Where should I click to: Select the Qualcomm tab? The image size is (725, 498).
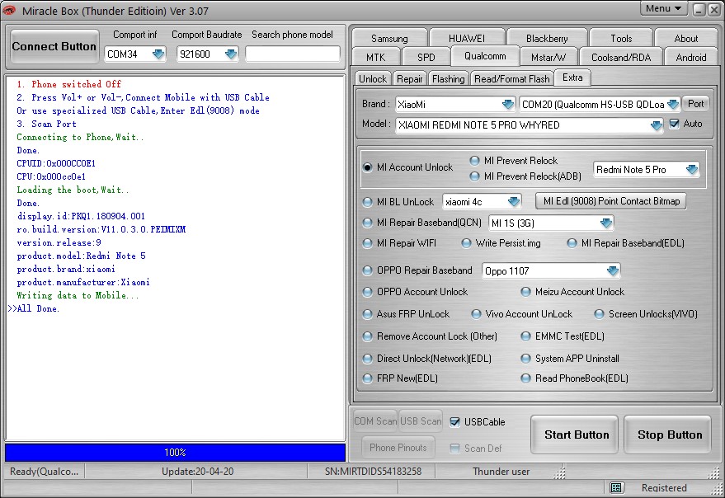[x=485, y=56]
